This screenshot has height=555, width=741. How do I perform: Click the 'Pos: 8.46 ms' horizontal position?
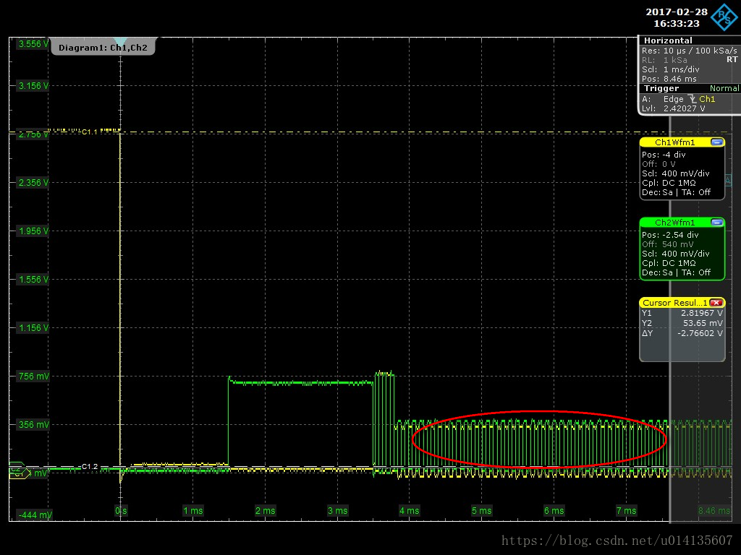[x=669, y=79]
